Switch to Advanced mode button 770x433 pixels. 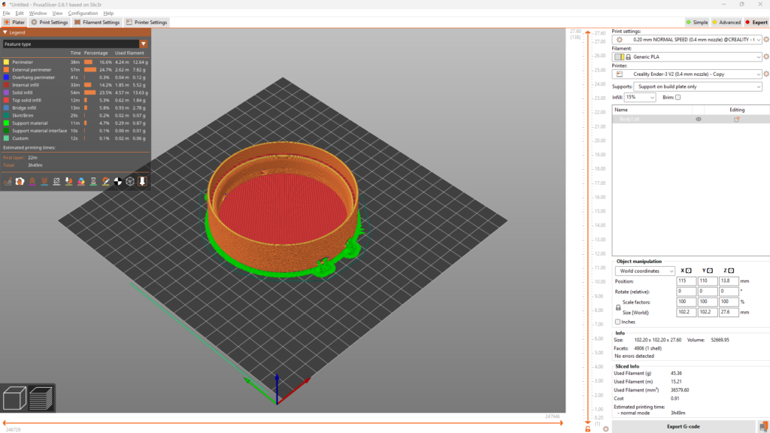click(726, 22)
